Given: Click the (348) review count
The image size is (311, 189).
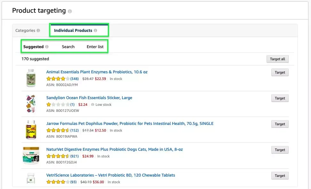Looking at the screenshot, I should click(x=74, y=79).
